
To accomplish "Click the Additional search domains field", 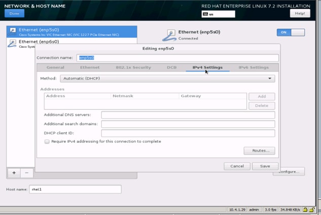I will 188,124.
